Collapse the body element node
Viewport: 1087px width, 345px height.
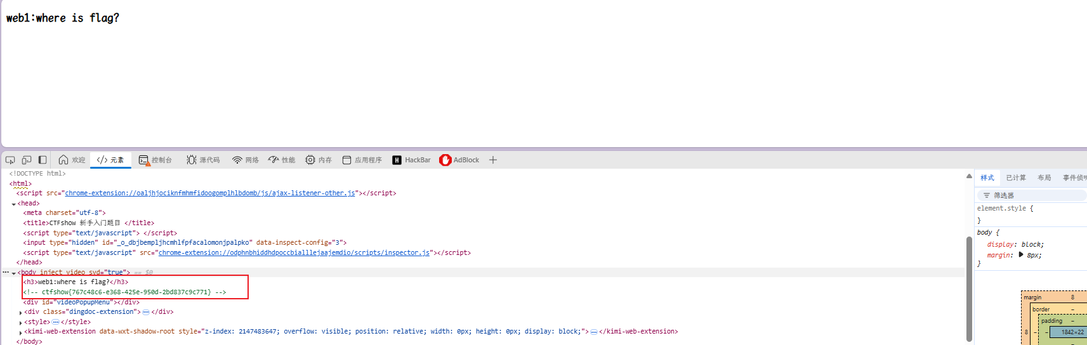tap(13, 273)
